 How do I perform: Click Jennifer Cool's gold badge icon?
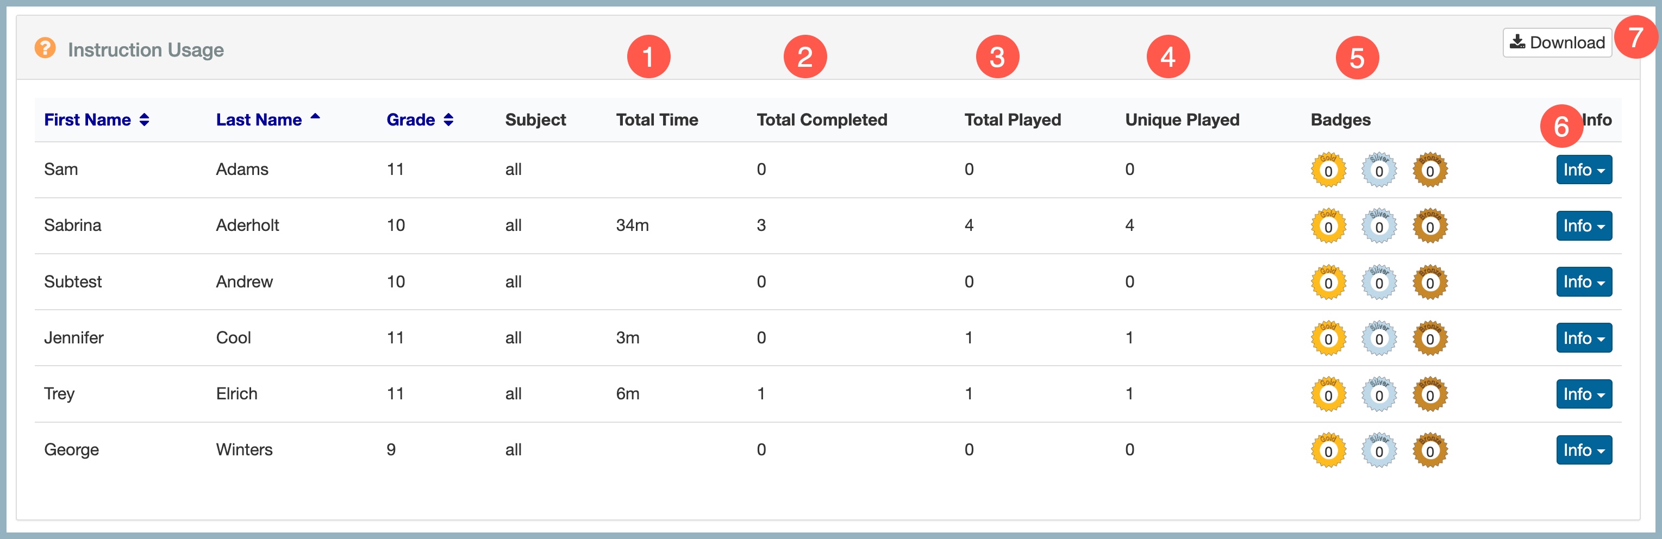pos(1328,339)
